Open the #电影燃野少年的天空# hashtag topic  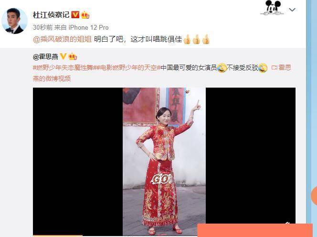[x=127, y=68]
